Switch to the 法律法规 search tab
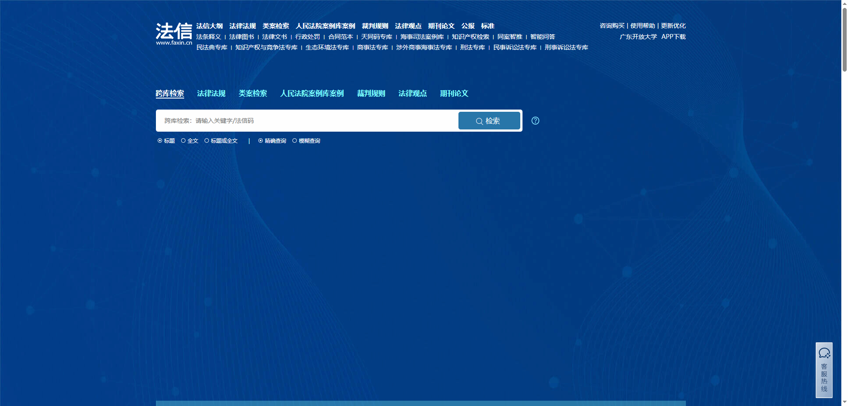The image size is (848, 406). 211,94
